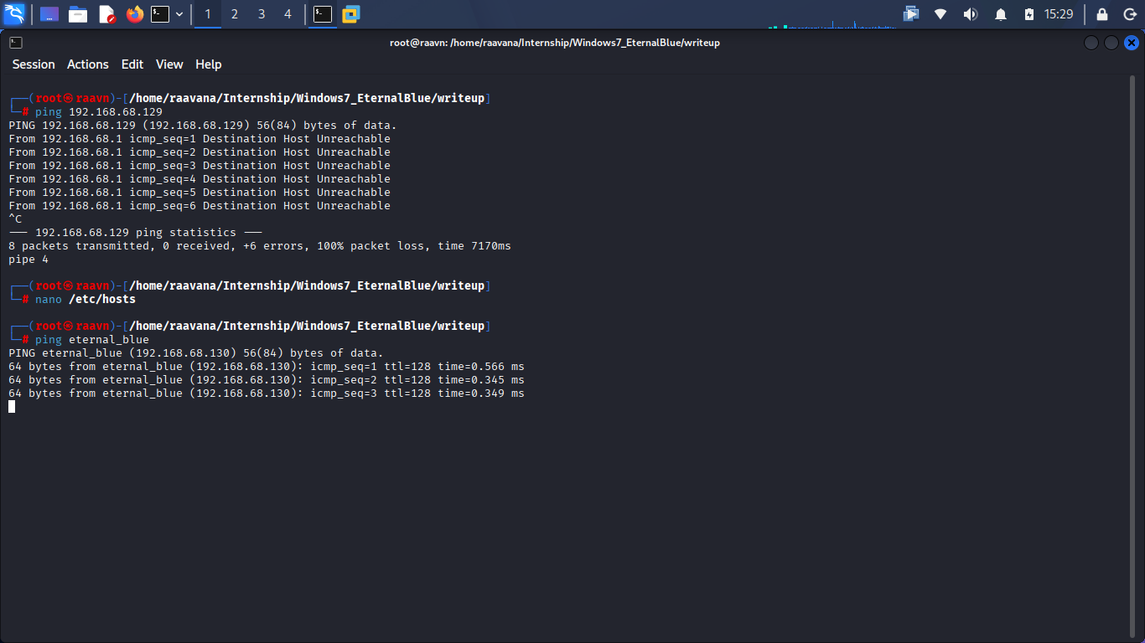Launch the text editor from panel

point(106,14)
